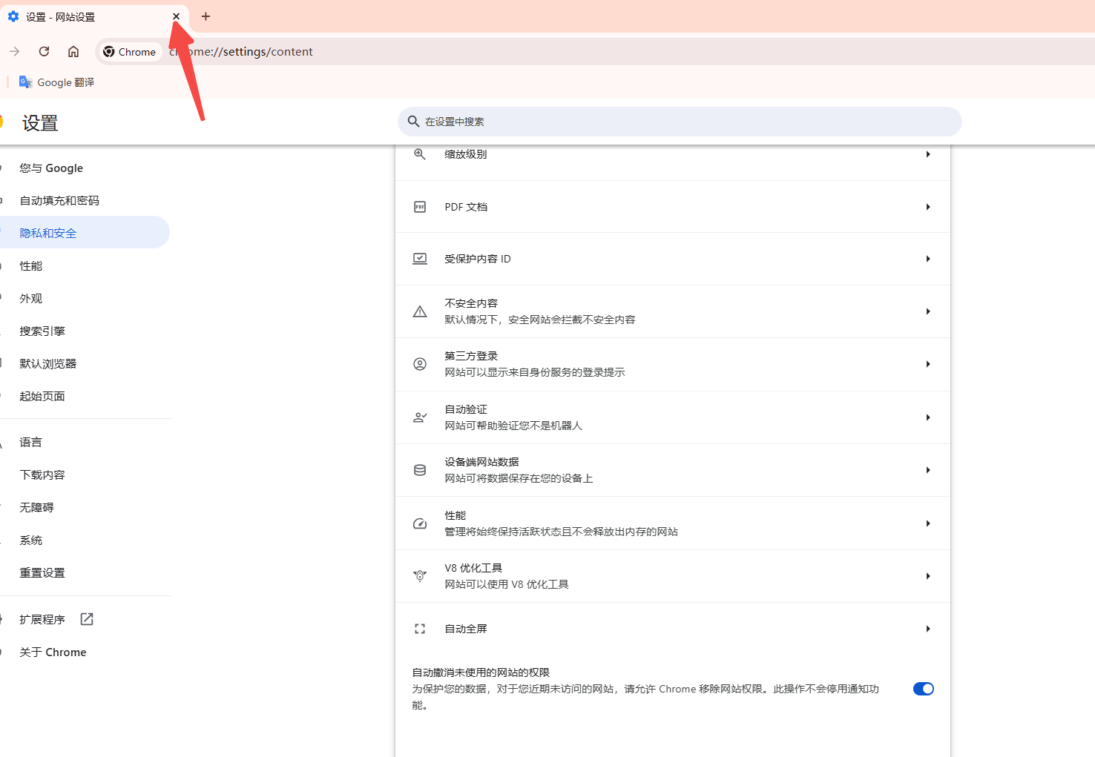This screenshot has width=1095, height=757.
Task: Expand the 性能 content row arrow
Action: pos(928,523)
